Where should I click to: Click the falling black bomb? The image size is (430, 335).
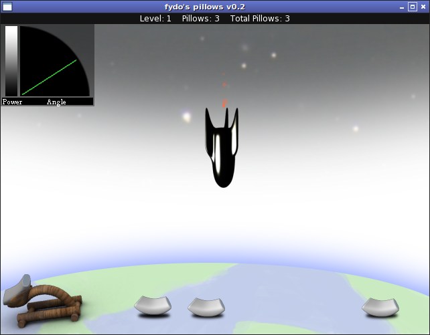click(x=222, y=148)
